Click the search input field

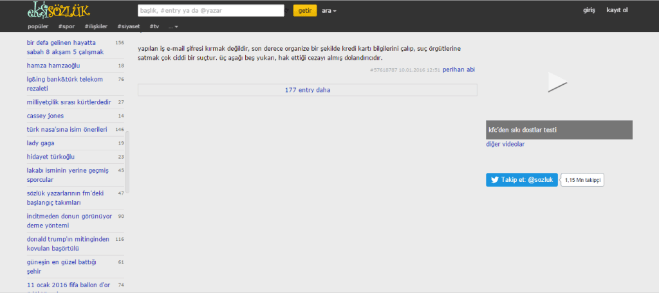(x=211, y=10)
